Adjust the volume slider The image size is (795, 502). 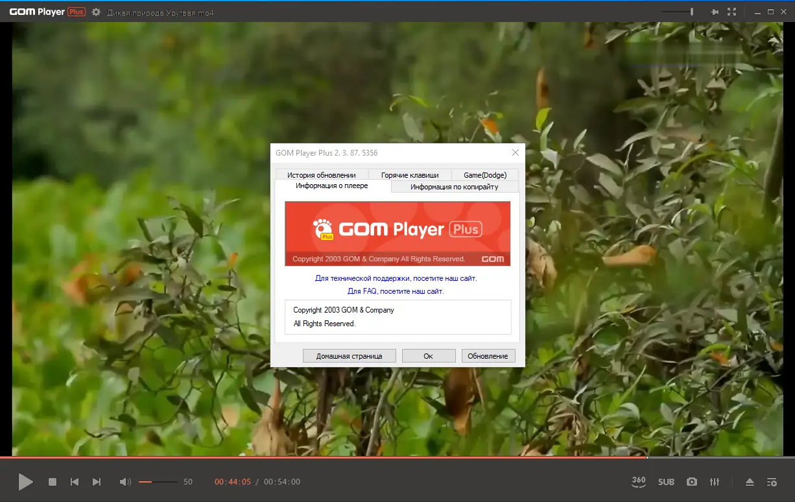tap(159, 482)
